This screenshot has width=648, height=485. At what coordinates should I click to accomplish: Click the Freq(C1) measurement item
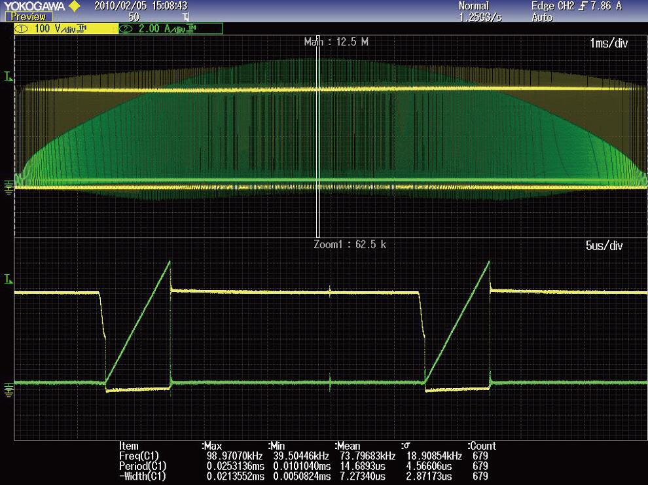(139, 456)
